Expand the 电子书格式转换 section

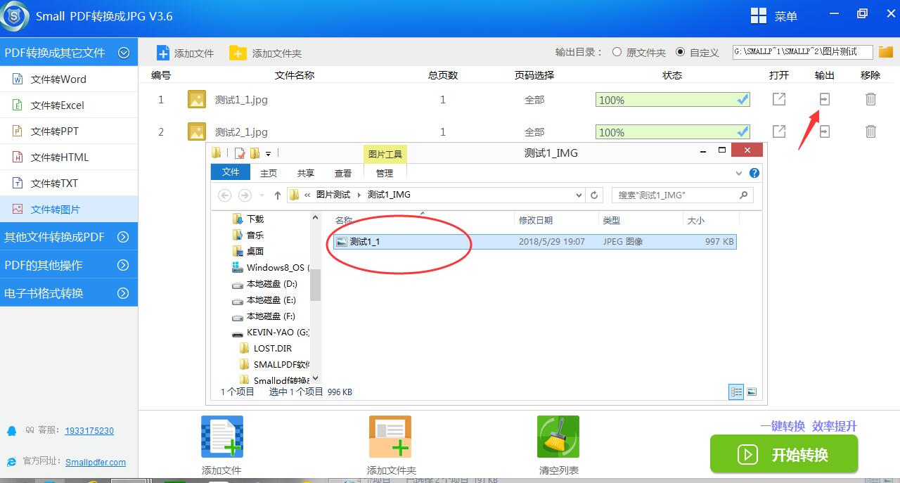pyautogui.click(x=124, y=293)
